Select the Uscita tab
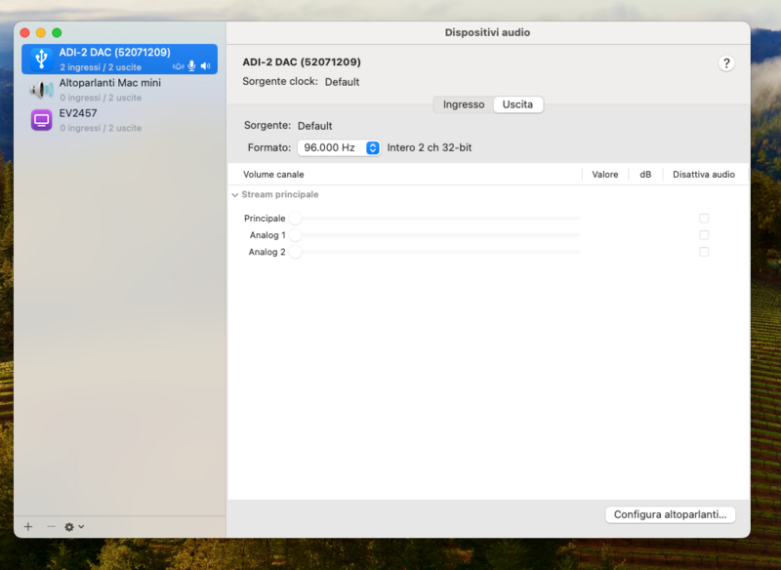The image size is (781, 570). point(518,104)
